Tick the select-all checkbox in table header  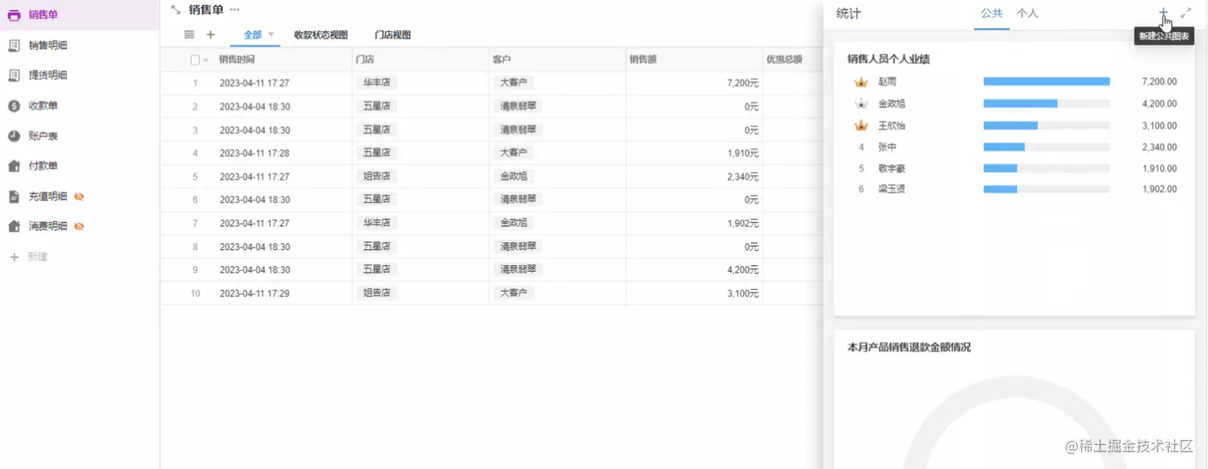tap(195, 60)
